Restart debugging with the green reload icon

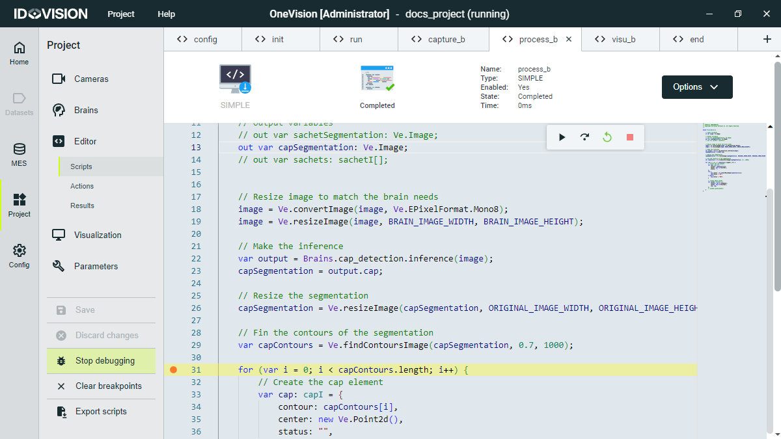(607, 137)
